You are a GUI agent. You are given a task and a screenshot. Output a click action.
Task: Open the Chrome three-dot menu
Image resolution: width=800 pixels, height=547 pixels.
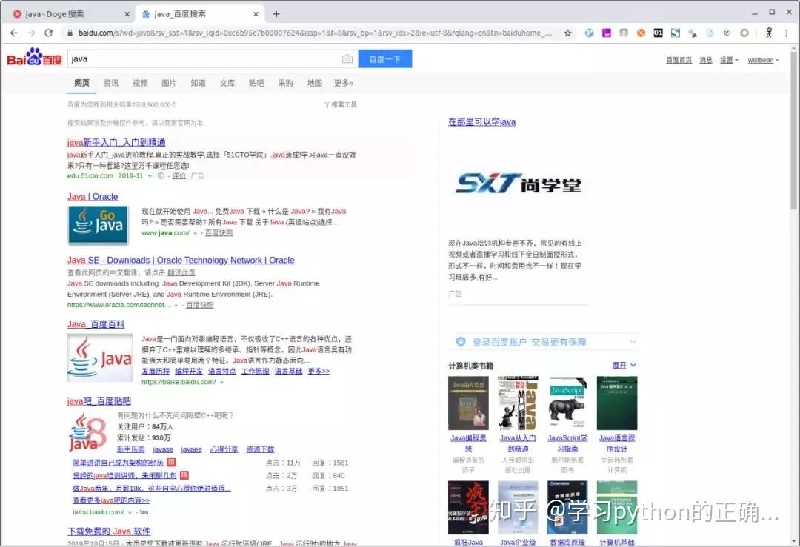[786, 33]
